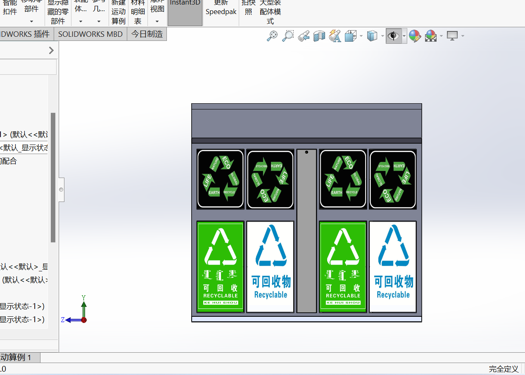Screen dimensions: 525x375
Task: Expand dropdown arrow under 爆炸视图
Action: (157, 21)
